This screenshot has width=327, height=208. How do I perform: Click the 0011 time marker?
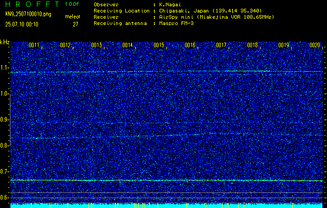pos(34,45)
